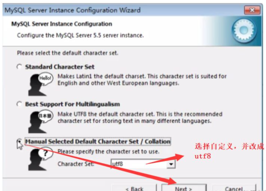266x191 pixels.
Task: Click the red Chinese annotation text
Action: 229,151
